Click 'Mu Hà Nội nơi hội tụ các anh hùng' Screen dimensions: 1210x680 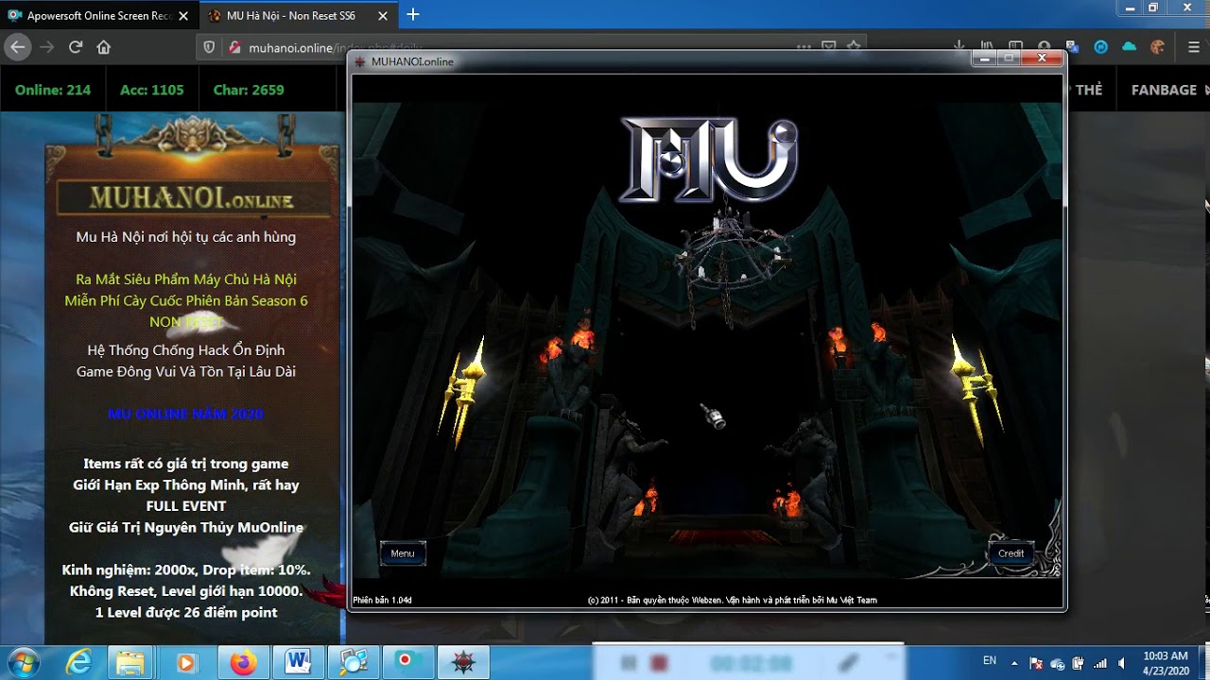point(186,237)
